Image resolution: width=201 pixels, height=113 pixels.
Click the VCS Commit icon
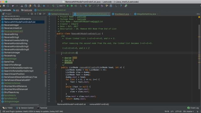point(90,6)
